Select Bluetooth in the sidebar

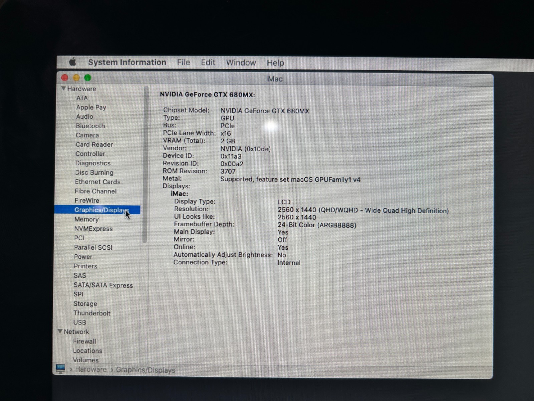pos(90,126)
